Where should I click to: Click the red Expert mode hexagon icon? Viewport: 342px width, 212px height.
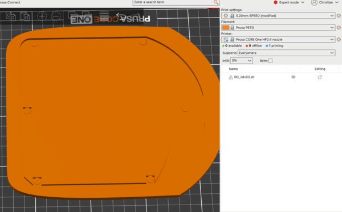tap(275, 2)
